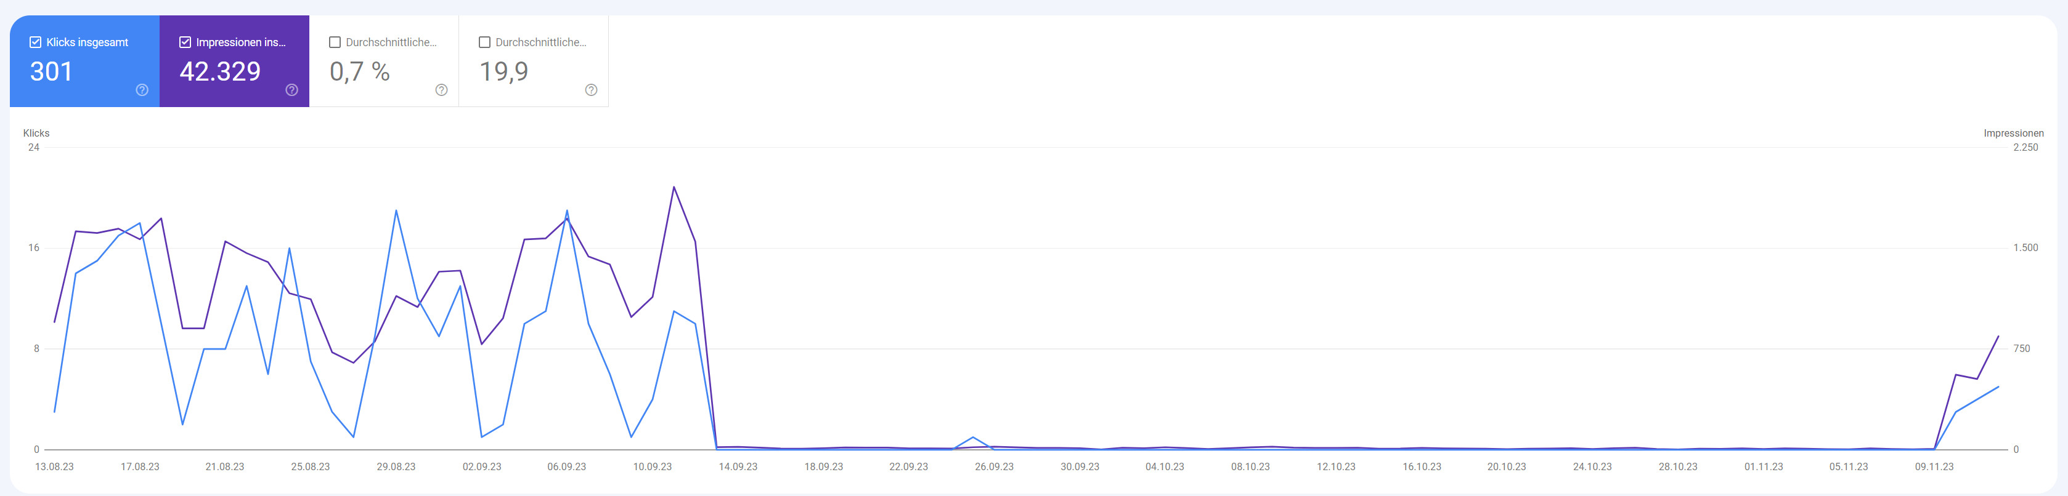Click the small blue bump near 26.09.23
Image resolution: width=2068 pixels, height=496 pixels.
(x=973, y=438)
